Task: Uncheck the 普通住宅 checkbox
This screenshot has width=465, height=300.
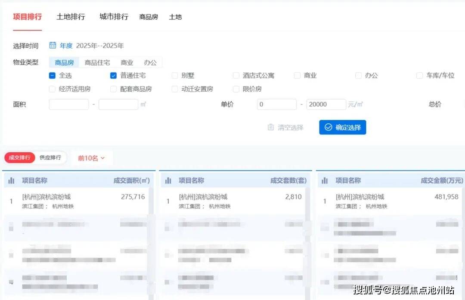Action: click(114, 76)
